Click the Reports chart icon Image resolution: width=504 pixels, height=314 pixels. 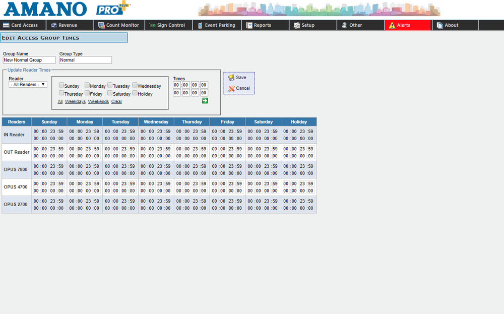(x=249, y=25)
